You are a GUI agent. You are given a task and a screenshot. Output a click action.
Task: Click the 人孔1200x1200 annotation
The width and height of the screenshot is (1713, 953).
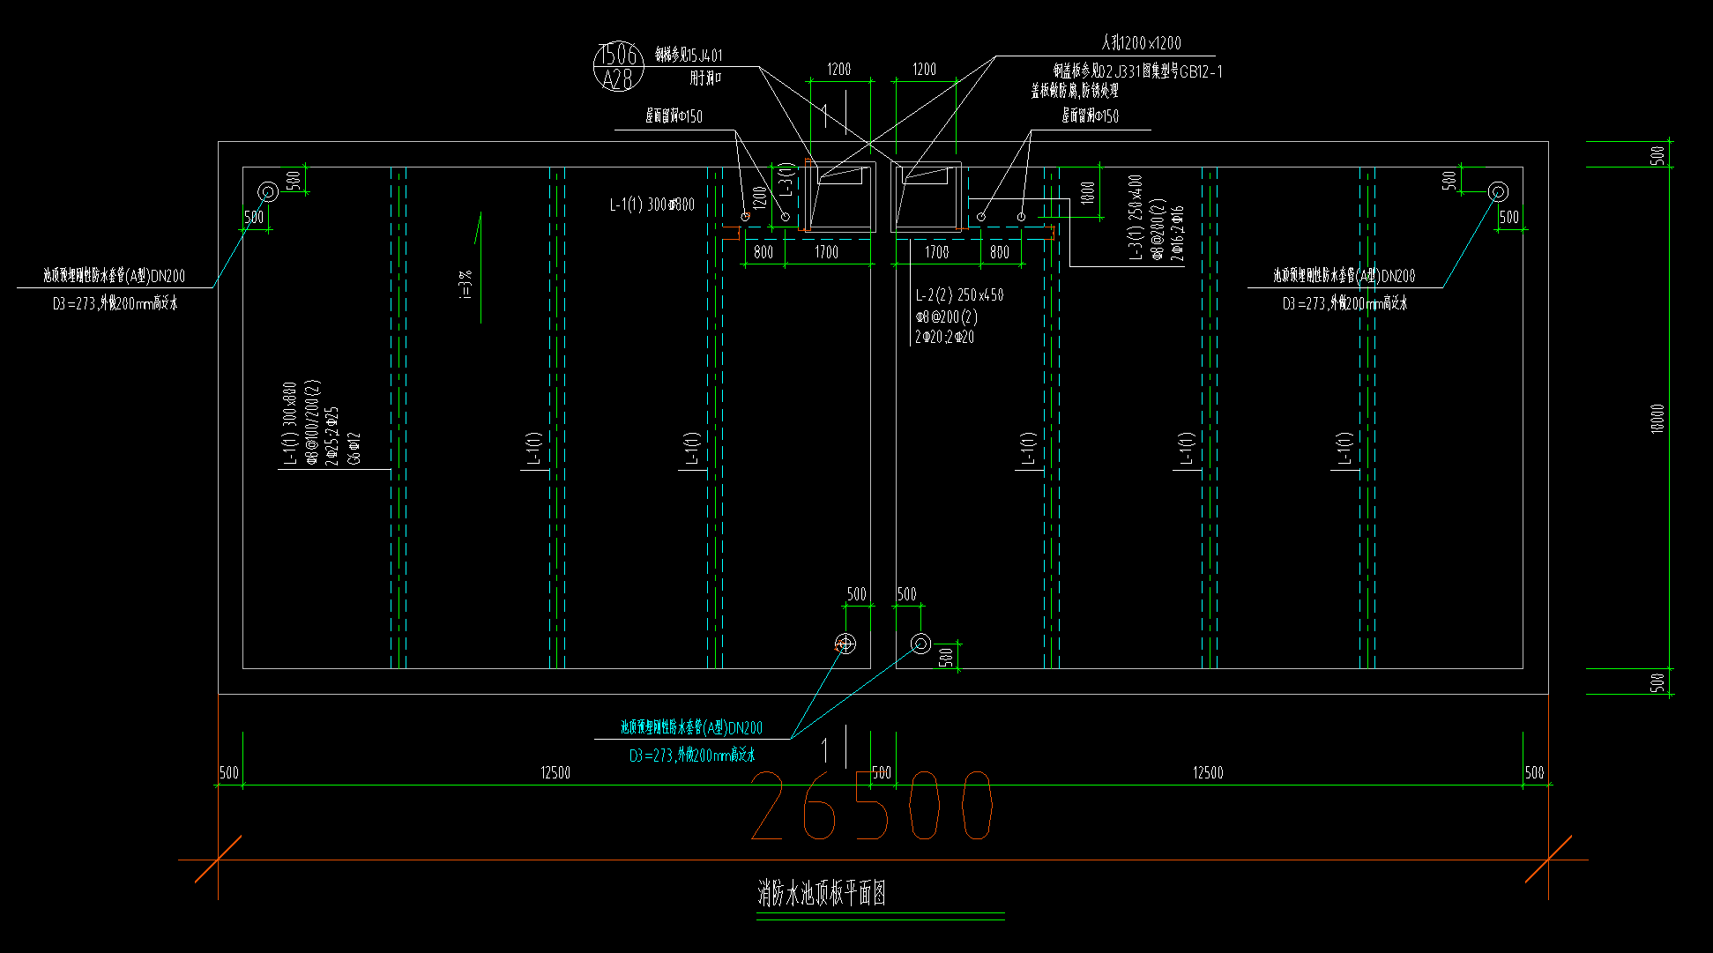(1141, 42)
